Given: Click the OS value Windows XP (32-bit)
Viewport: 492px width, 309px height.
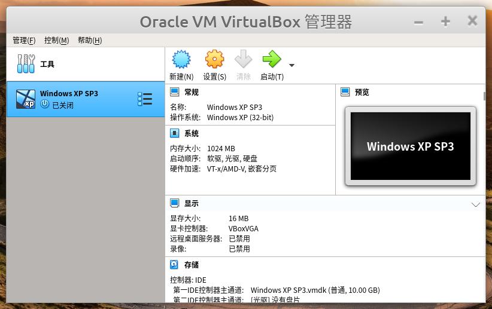Looking at the screenshot, I should pyautogui.click(x=241, y=118).
